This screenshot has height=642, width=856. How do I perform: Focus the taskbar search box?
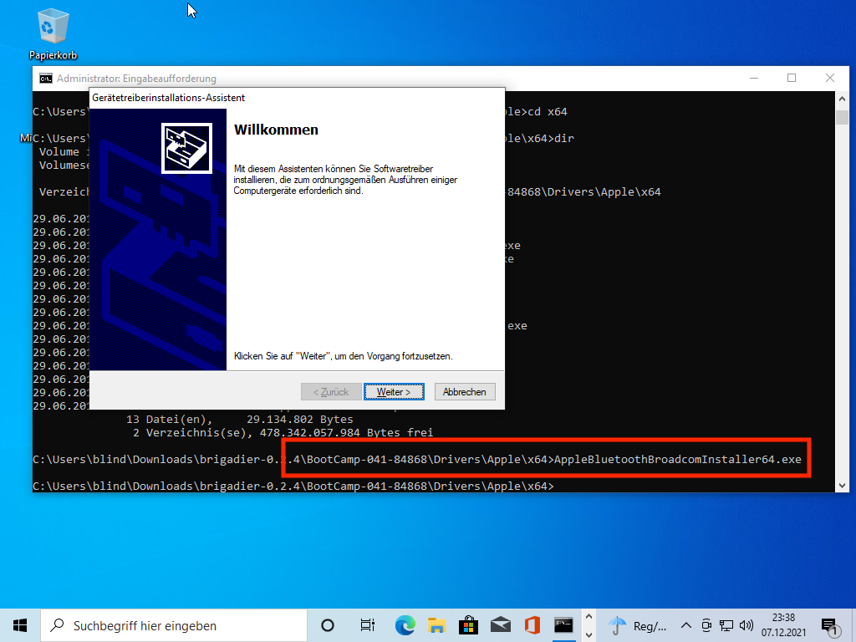pyautogui.click(x=174, y=625)
